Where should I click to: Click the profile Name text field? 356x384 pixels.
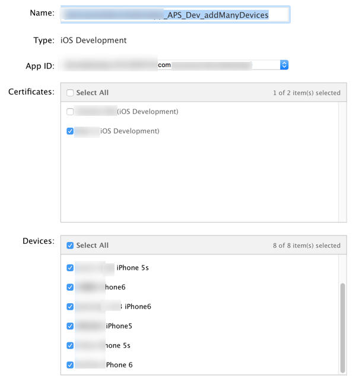[x=175, y=14]
